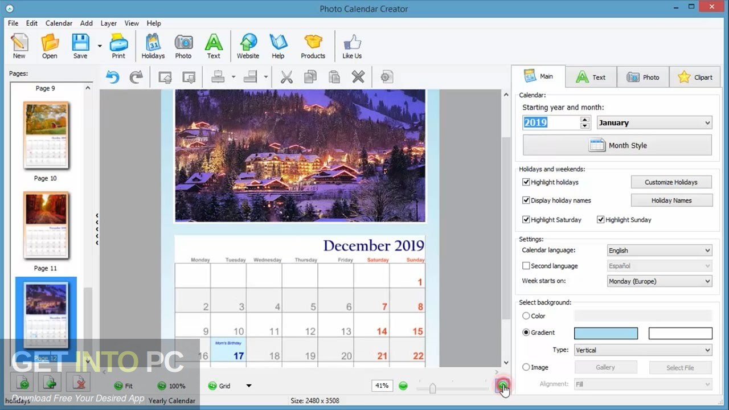Click the horizontal align objects icon
This screenshot has width=729, height=410.
tap(218, 77)
